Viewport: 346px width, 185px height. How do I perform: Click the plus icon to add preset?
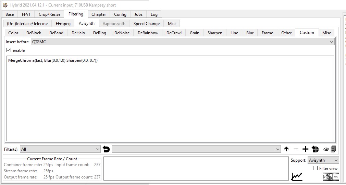point(305,149)
